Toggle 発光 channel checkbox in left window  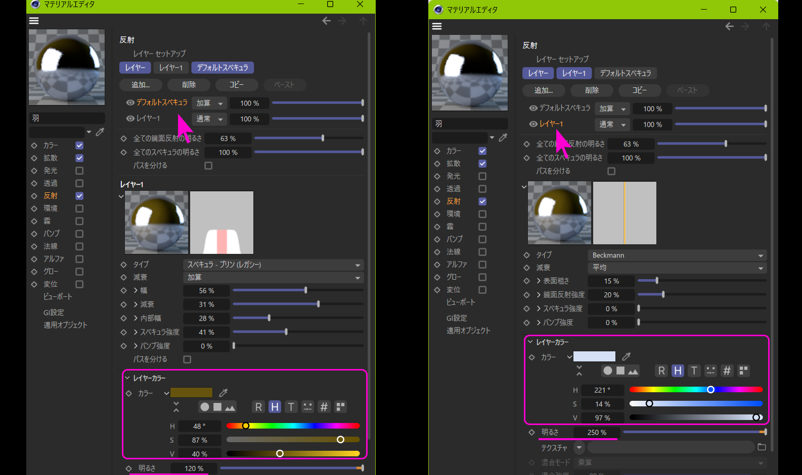[79, 171]
